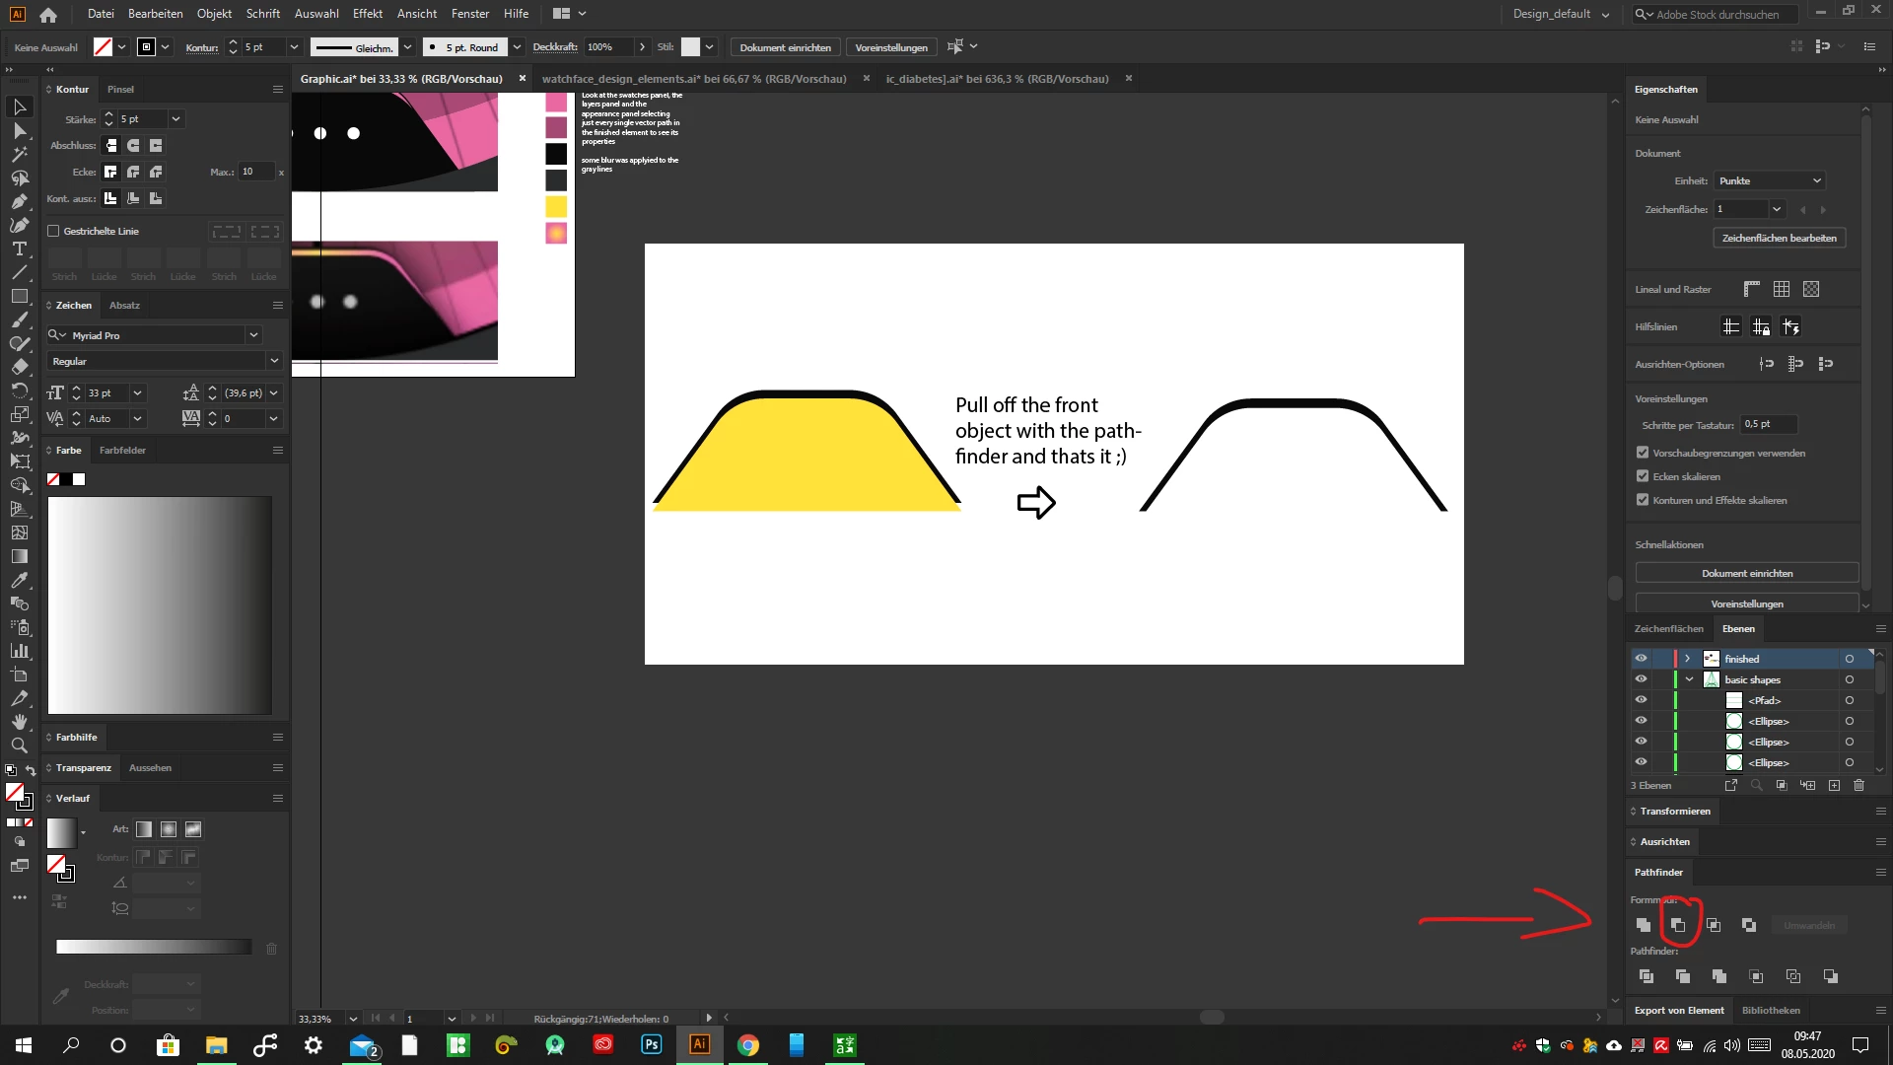Screen dimensions: 1893x1065
Task: Delete selected layer with trash icon
Action: (1858, 786)
